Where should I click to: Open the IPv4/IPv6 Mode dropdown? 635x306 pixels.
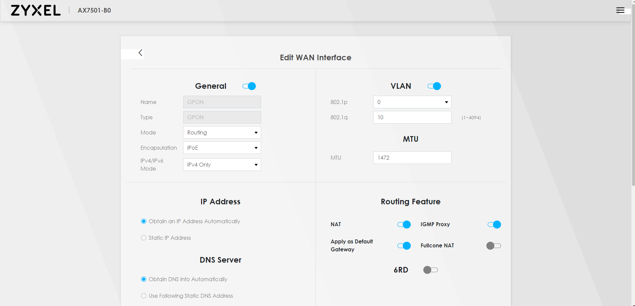[x=222, y=165]
